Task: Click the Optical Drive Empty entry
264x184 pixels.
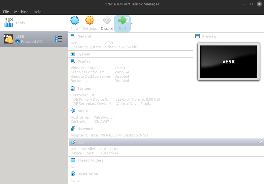Action: click(133, 104)
